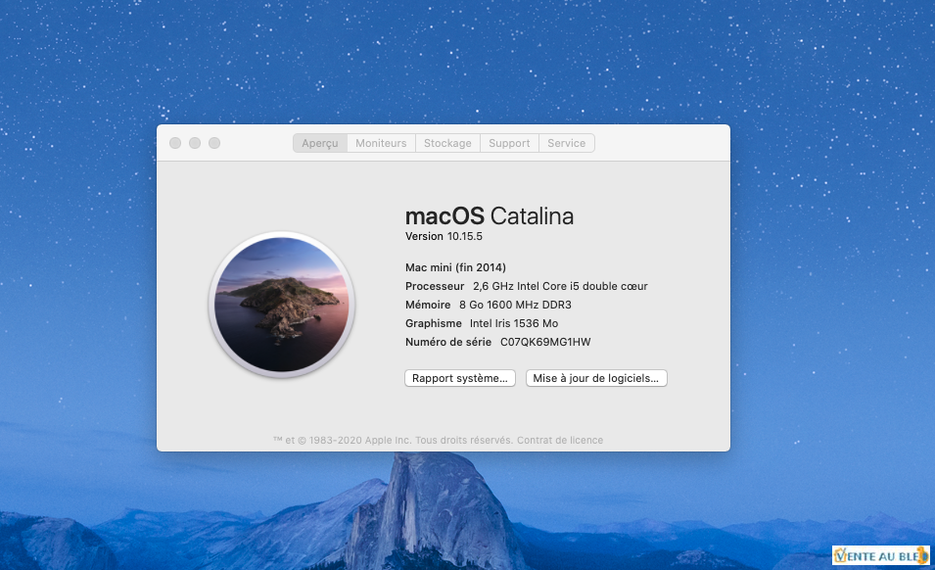
Task: Launch Mise à jour de logiciels
Action: (596, 378)
